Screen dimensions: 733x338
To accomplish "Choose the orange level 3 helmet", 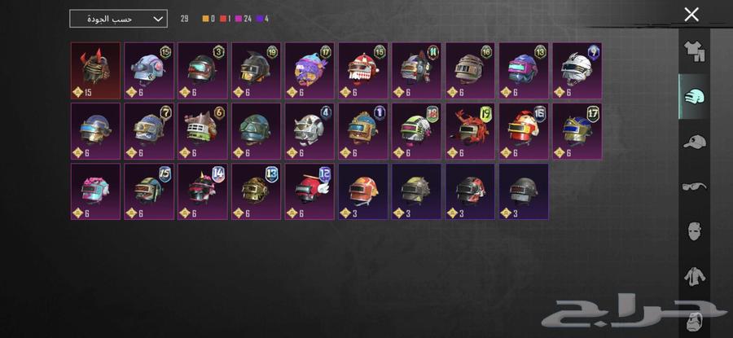I will pos(363,191).
